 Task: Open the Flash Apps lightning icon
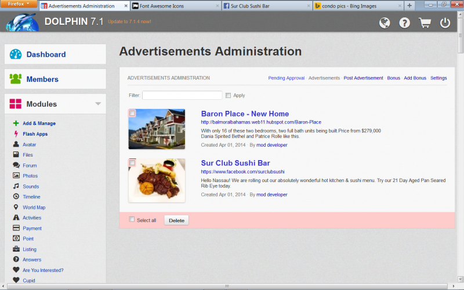(x=16, y=134)
